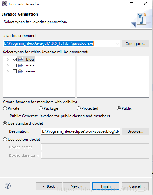Click the Eclipse icon in the title bar
153x195 pixels.
coord(5,4)
